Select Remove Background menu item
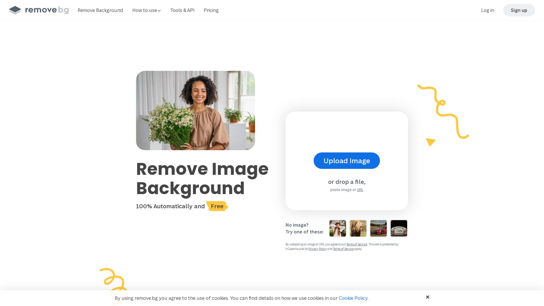This screenshot has width=544, height=306. [x=100, y=10]
